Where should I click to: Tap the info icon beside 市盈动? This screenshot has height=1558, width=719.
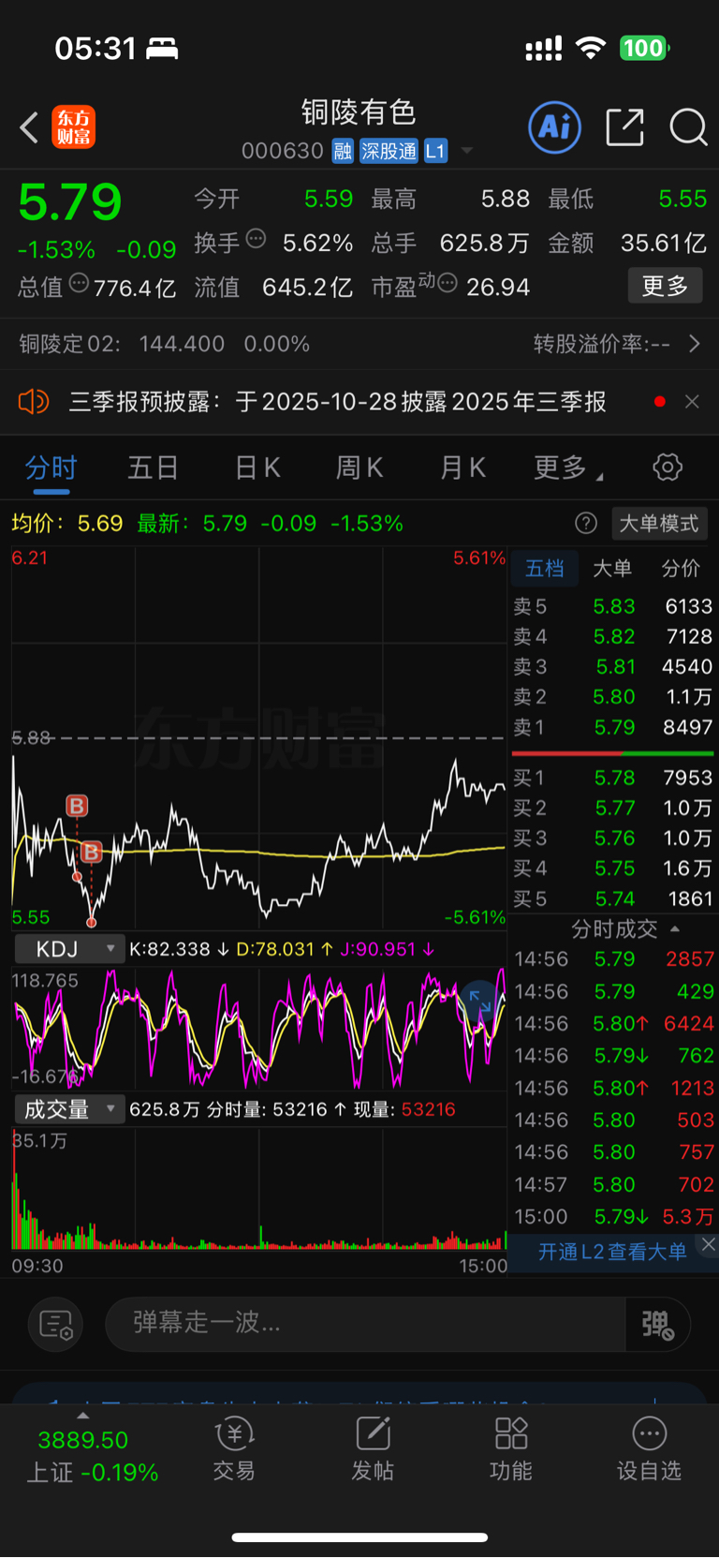pyautogui.click(x=448, y=282)
